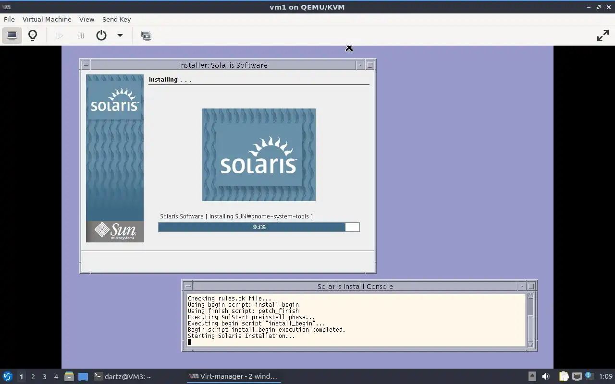The image size is (615, 384).
Task: Click 'Begin script install_begin execution completed.' line
Action: click(267, 330)
